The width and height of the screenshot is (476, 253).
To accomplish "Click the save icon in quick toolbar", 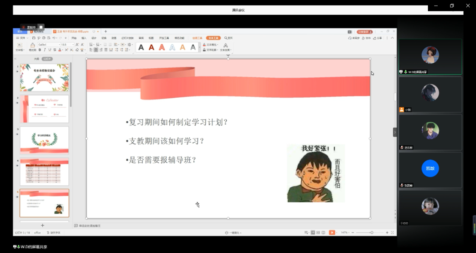I will [34, 38].
